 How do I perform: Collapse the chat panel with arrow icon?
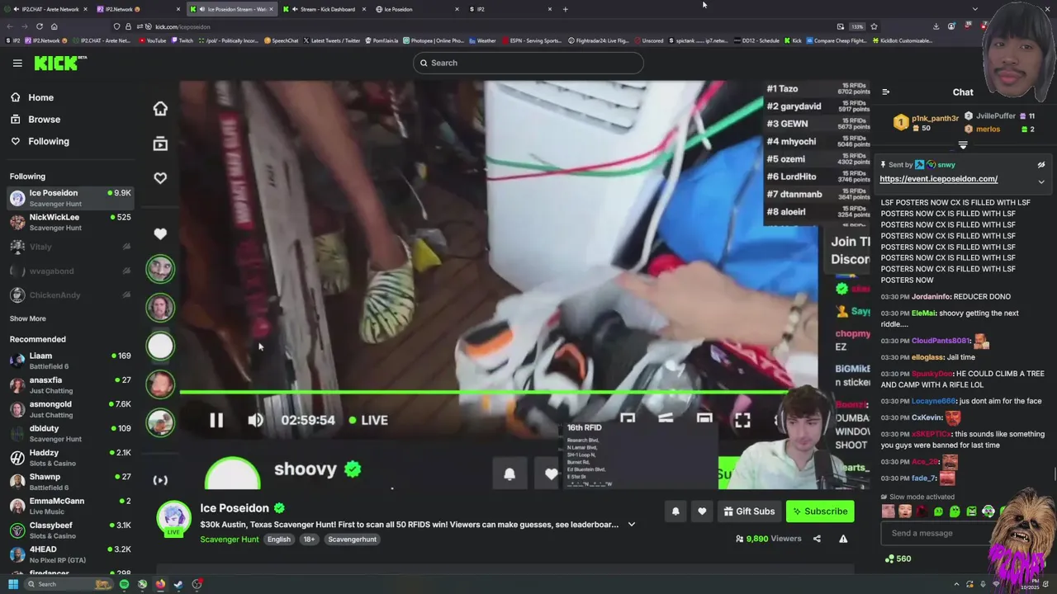click(x=885, y=92)
